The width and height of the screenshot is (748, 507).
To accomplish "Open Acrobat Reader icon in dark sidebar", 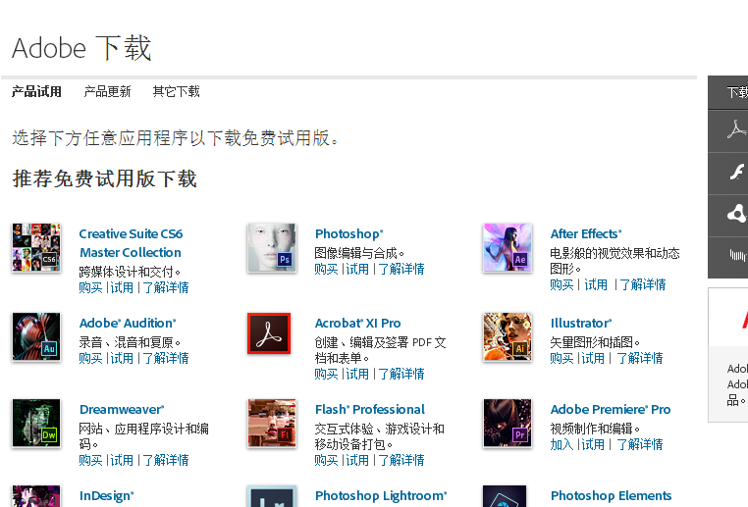I will click(x=736, y=130).
